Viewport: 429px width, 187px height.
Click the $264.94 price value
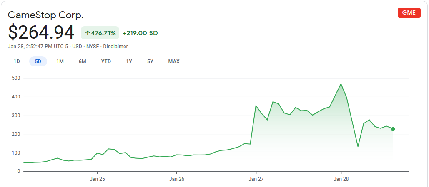tap(41, 32)
